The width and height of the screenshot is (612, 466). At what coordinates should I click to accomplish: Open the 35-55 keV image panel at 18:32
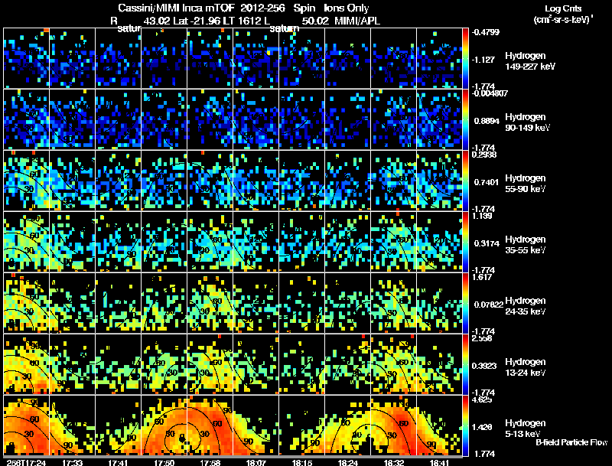coord(394,242)
